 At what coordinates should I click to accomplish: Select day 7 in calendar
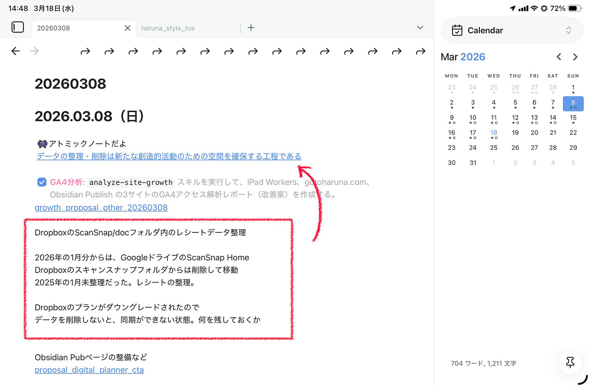[553, 104]
